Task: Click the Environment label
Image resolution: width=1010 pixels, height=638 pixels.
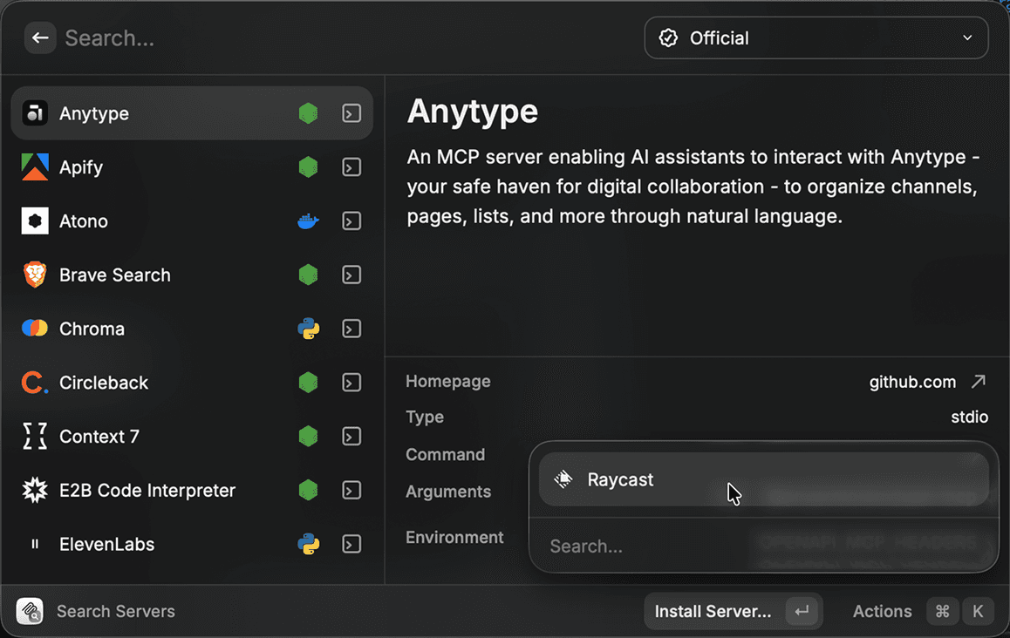Action: tap(454, 537)
